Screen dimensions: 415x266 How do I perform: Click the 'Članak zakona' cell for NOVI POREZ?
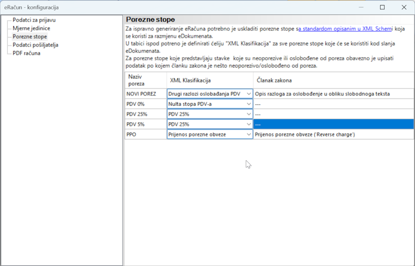click(333, 94)
